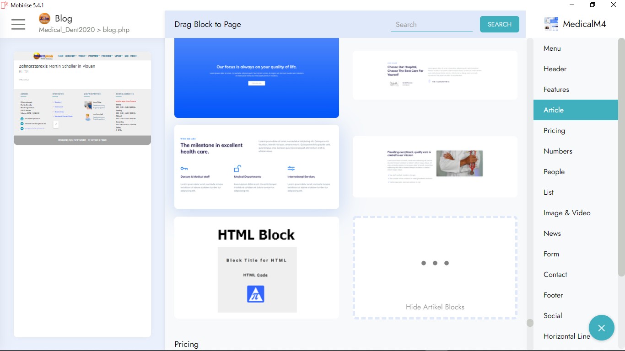Click the Blog page title
The width and height of the screenshot is (625, 351).
pos(64,19)
